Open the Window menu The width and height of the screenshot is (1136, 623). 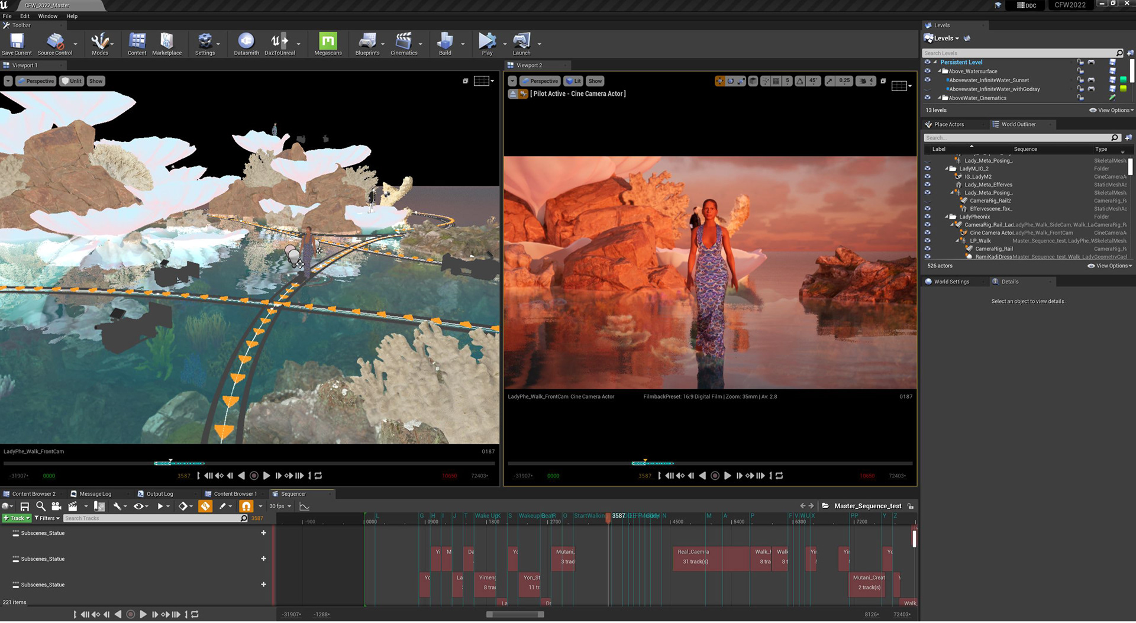point(48,16)
